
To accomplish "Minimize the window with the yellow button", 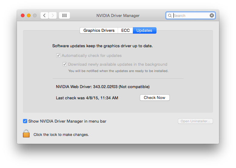I will click(x=29, y=15).
